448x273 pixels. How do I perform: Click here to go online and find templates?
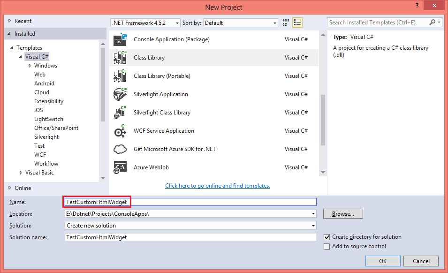217,185
